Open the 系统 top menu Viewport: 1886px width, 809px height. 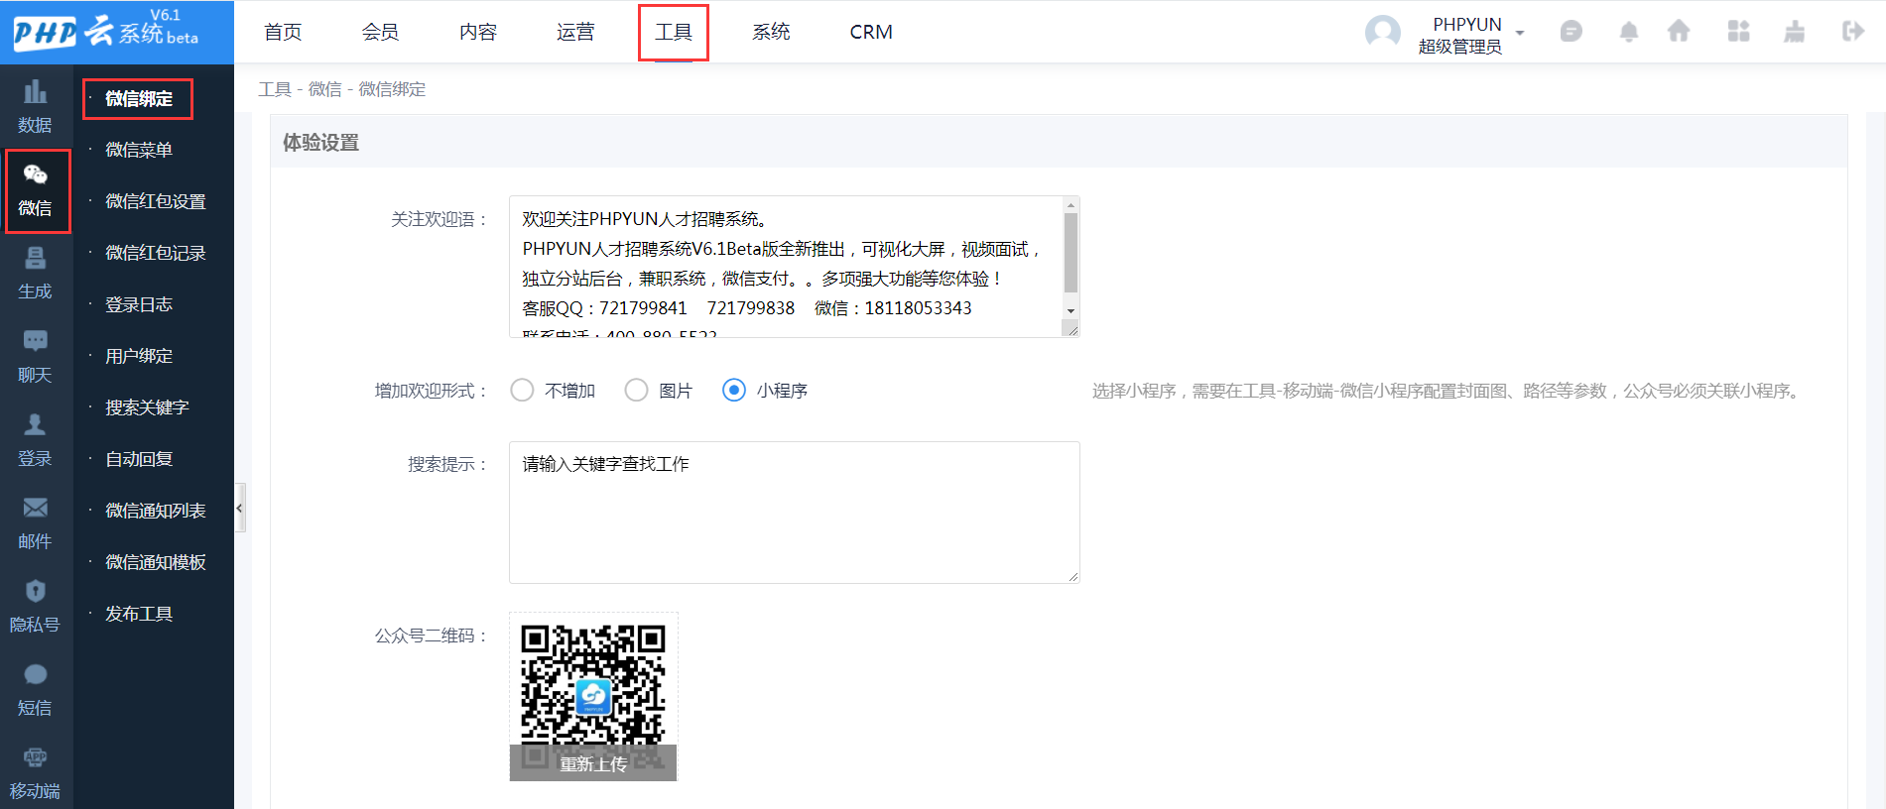point(771,32)
